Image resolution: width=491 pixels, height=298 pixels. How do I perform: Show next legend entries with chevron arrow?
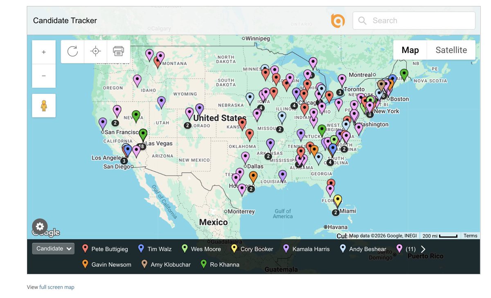click(423, 249)
